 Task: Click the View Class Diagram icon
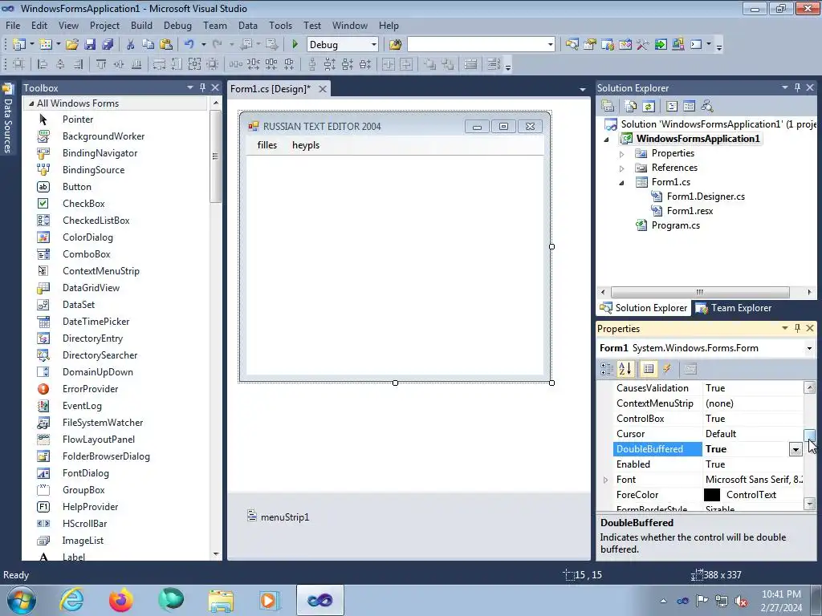tap(707, 107)
